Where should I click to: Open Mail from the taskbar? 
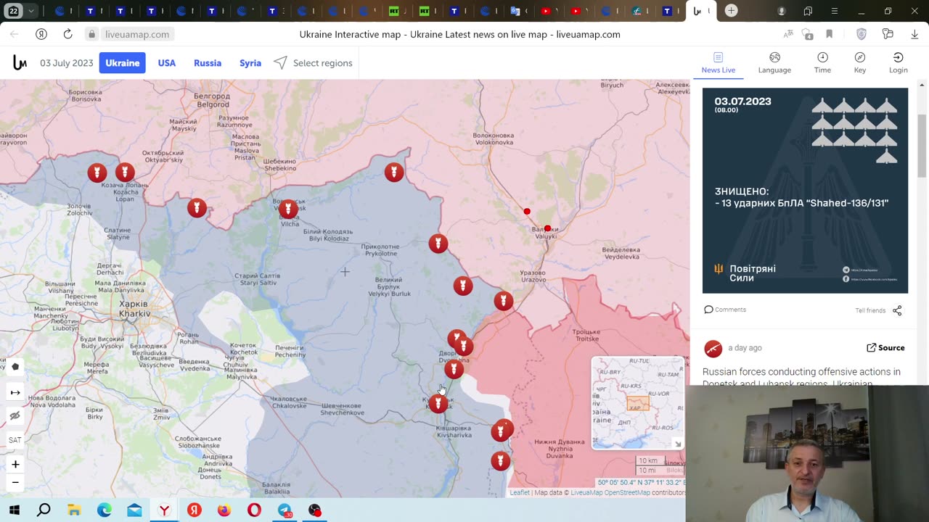click(x=134, y=510)
